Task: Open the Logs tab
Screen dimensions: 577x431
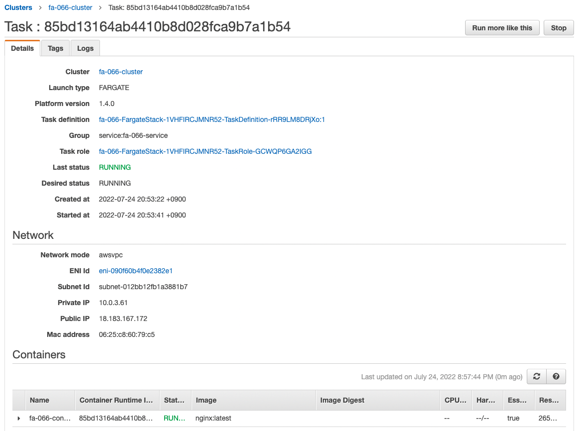Action: click(85, 48)
